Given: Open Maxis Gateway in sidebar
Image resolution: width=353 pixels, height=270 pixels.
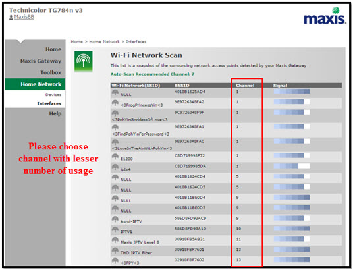Looking at the screenshot, I should click(41, 61).
